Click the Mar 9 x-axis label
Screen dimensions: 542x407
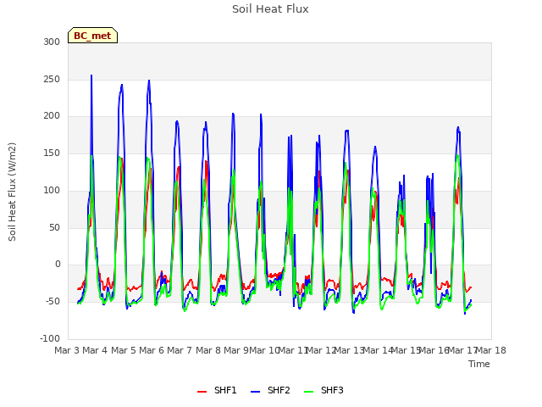pos(236,350)
